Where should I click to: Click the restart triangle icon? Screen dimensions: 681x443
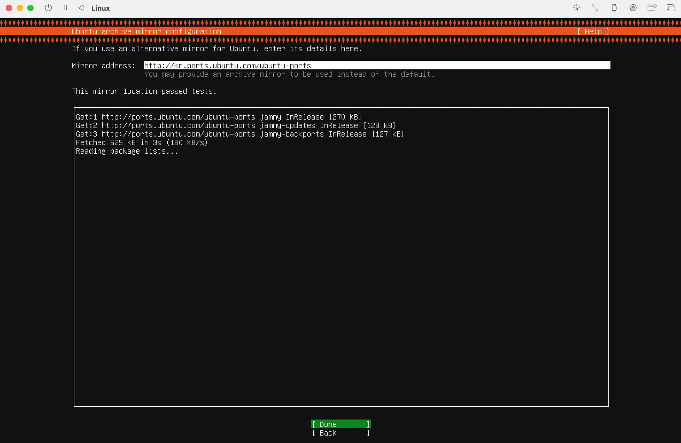[x=81, y=8]
